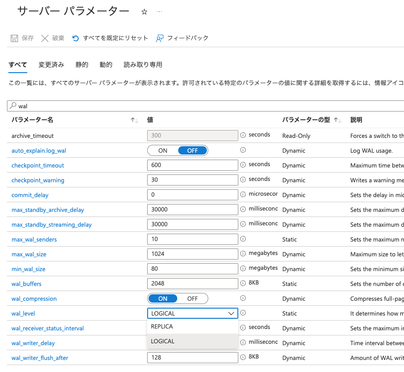Show info icon for wal_receiver_status_interval
Screen dimensions: 404x372
243,328
